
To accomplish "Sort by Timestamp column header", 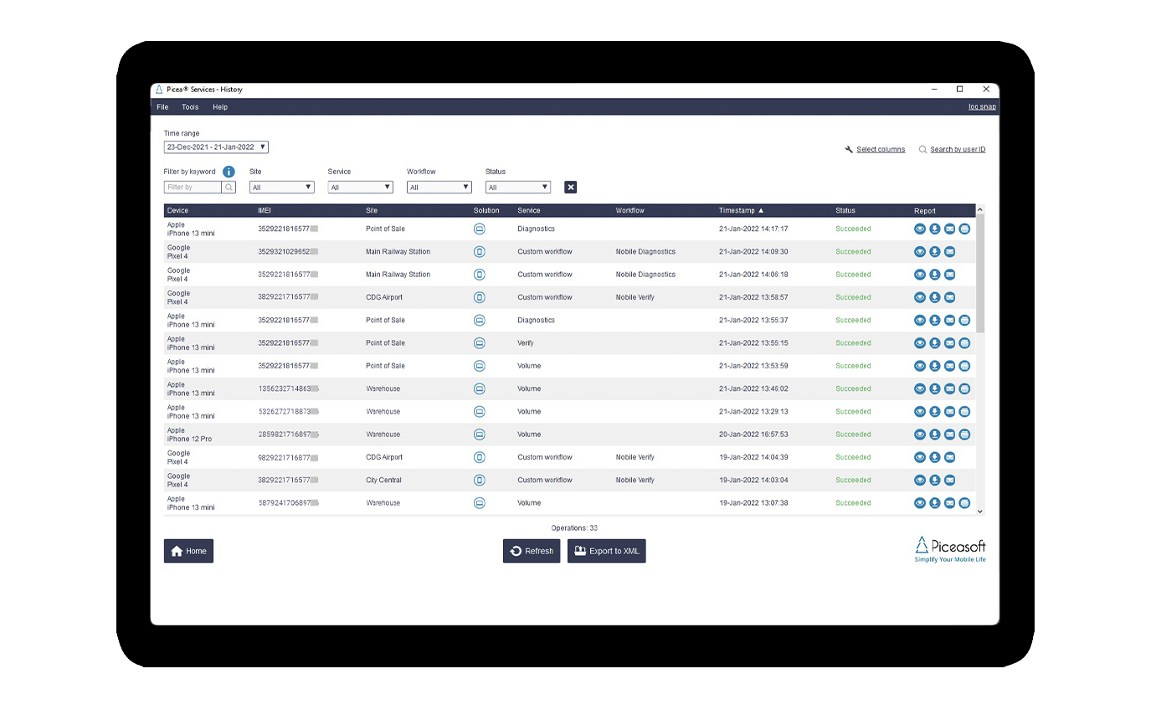I will coord(741,211).
